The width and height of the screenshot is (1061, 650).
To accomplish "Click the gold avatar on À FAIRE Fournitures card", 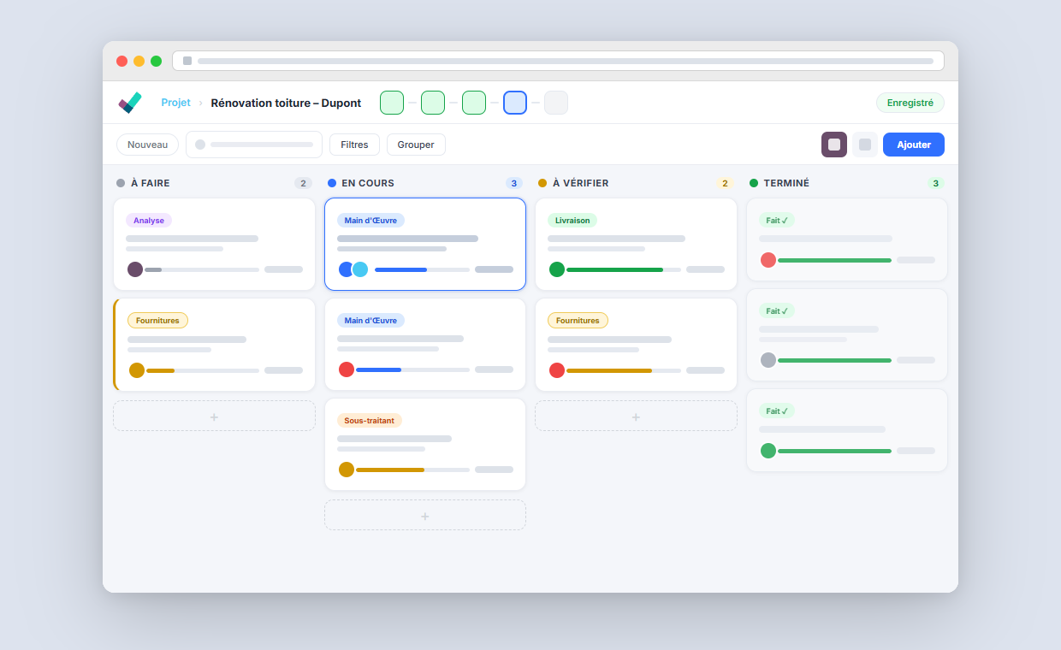I will (x=137, y=370).
